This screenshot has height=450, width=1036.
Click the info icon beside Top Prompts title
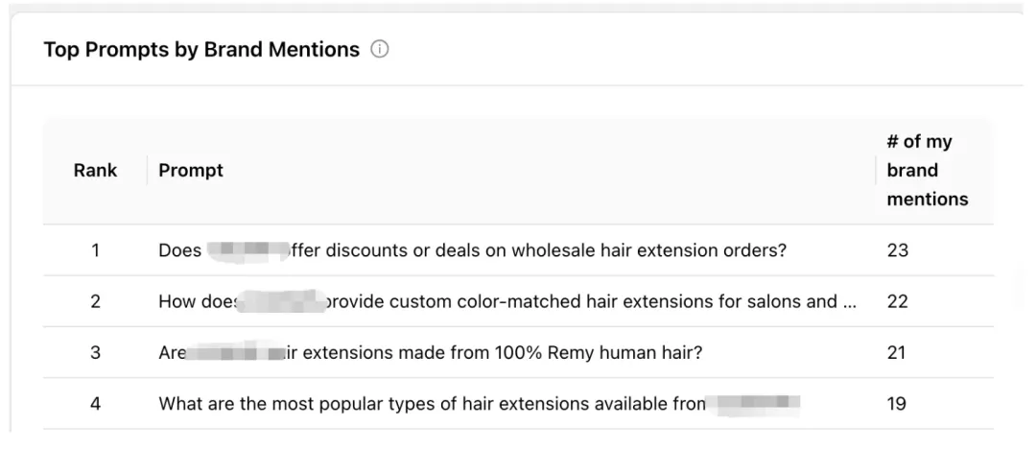tap(380, 50)
